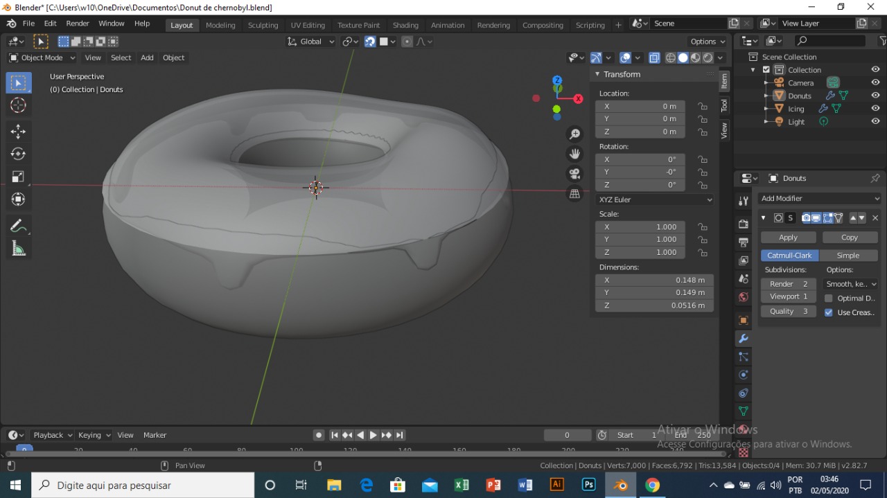The height and width of the screenshot is (498, 887).
Task: Switch to the Shading workspace tab
Action: (x=405, y=25)
